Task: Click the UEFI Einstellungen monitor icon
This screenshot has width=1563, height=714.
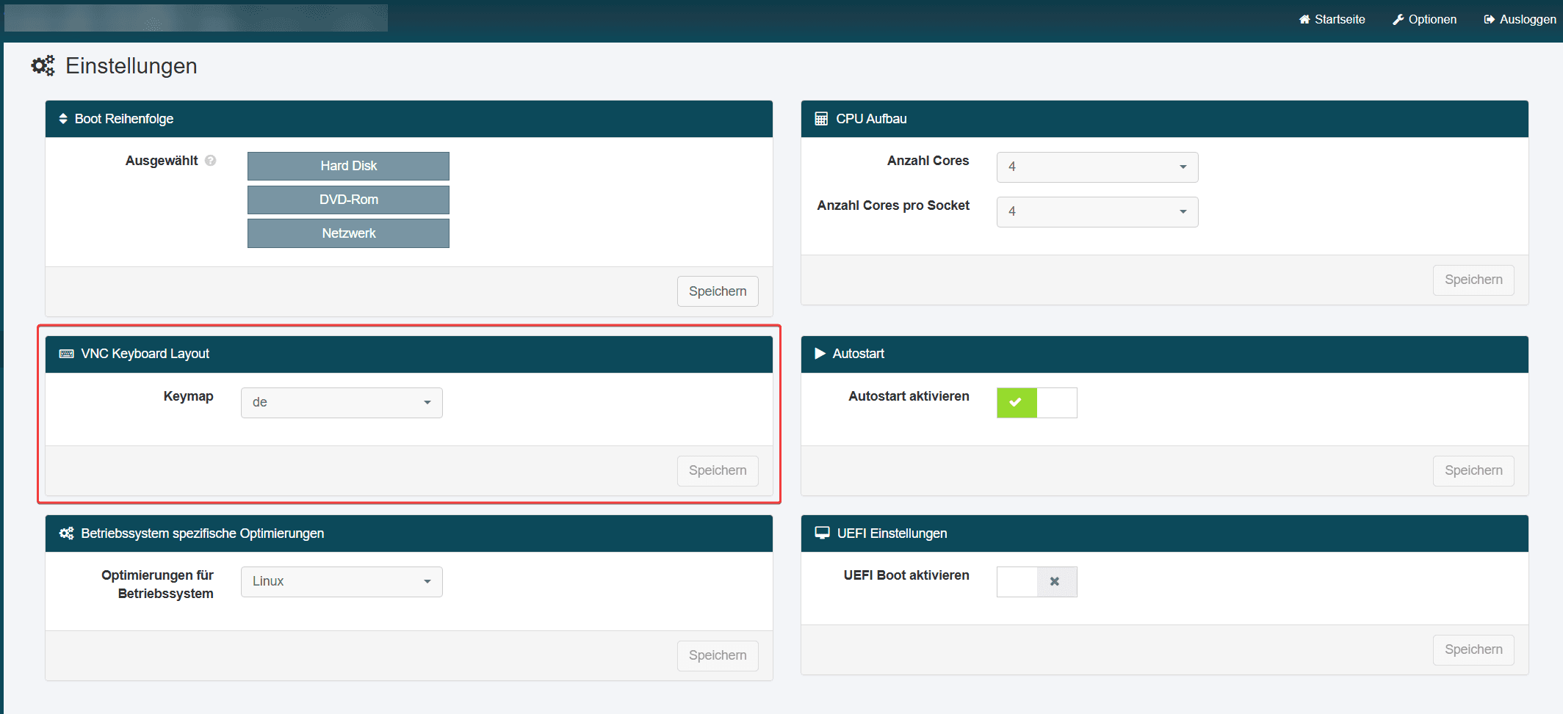Action: [822, 533]
